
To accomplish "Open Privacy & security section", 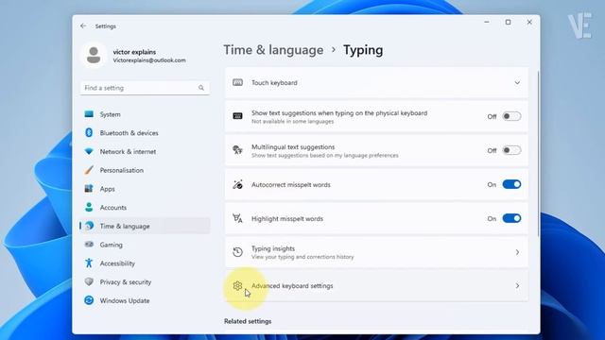I will tap(145, 281).
